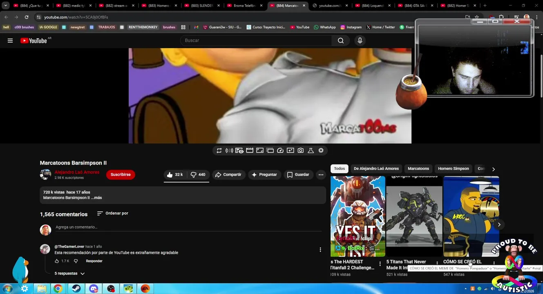The width and height of the screenshot is (543, 294).
Task: Open the playback speed gauge icon
Action: pos(280,151)
